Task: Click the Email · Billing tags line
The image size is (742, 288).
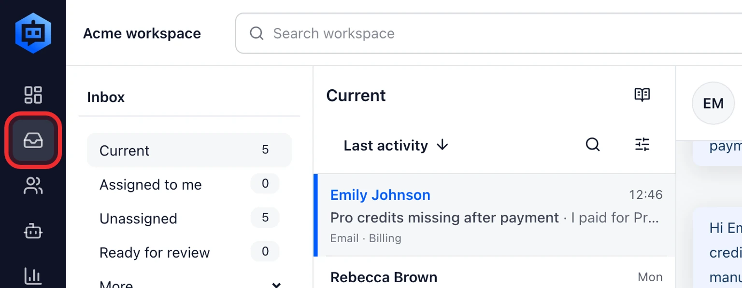Action: [x=366, y=238]
